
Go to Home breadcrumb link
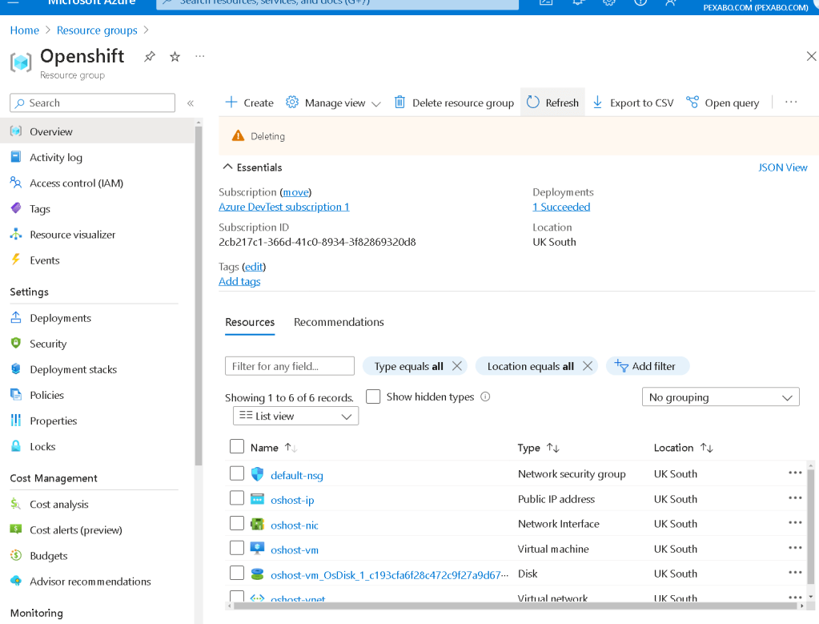(x=25, y=30)
